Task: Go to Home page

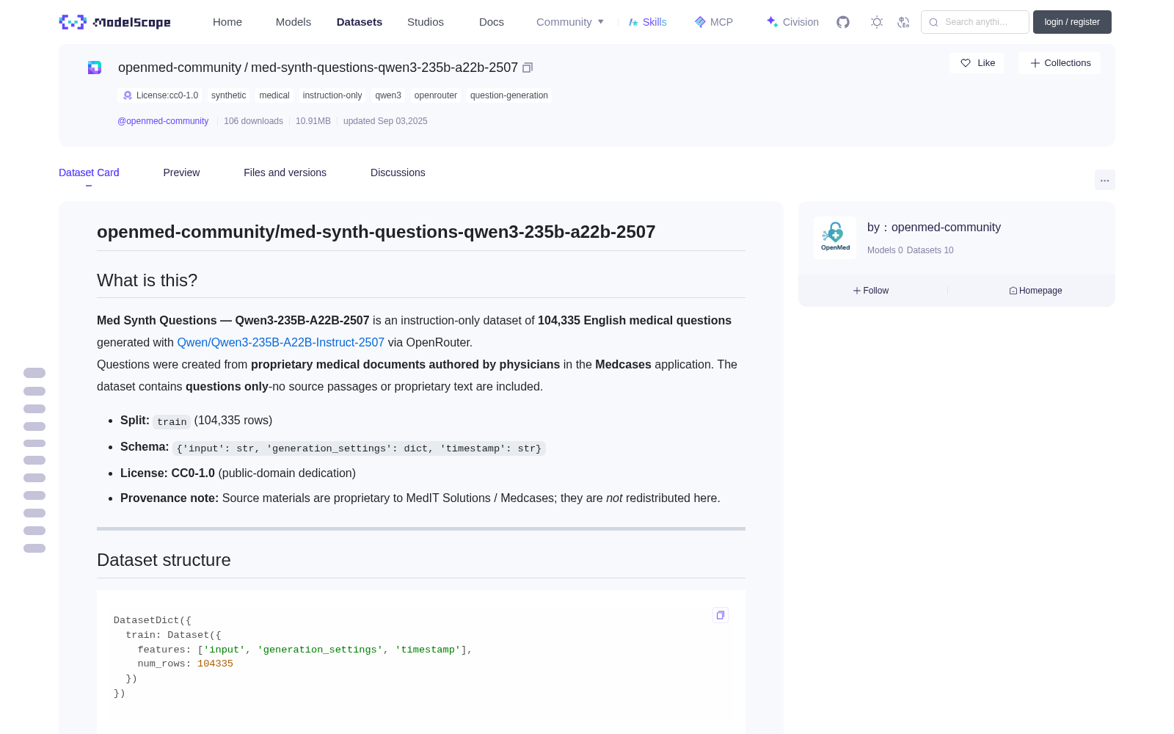Action: click(227, 22)
